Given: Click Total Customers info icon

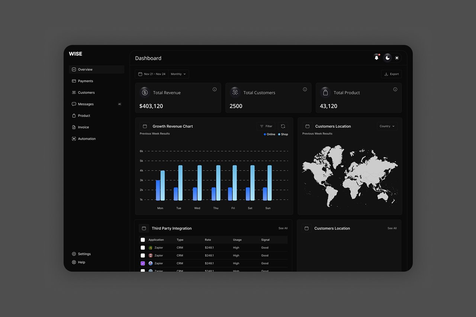Looking at the screenshot, I should click(305, 89).
